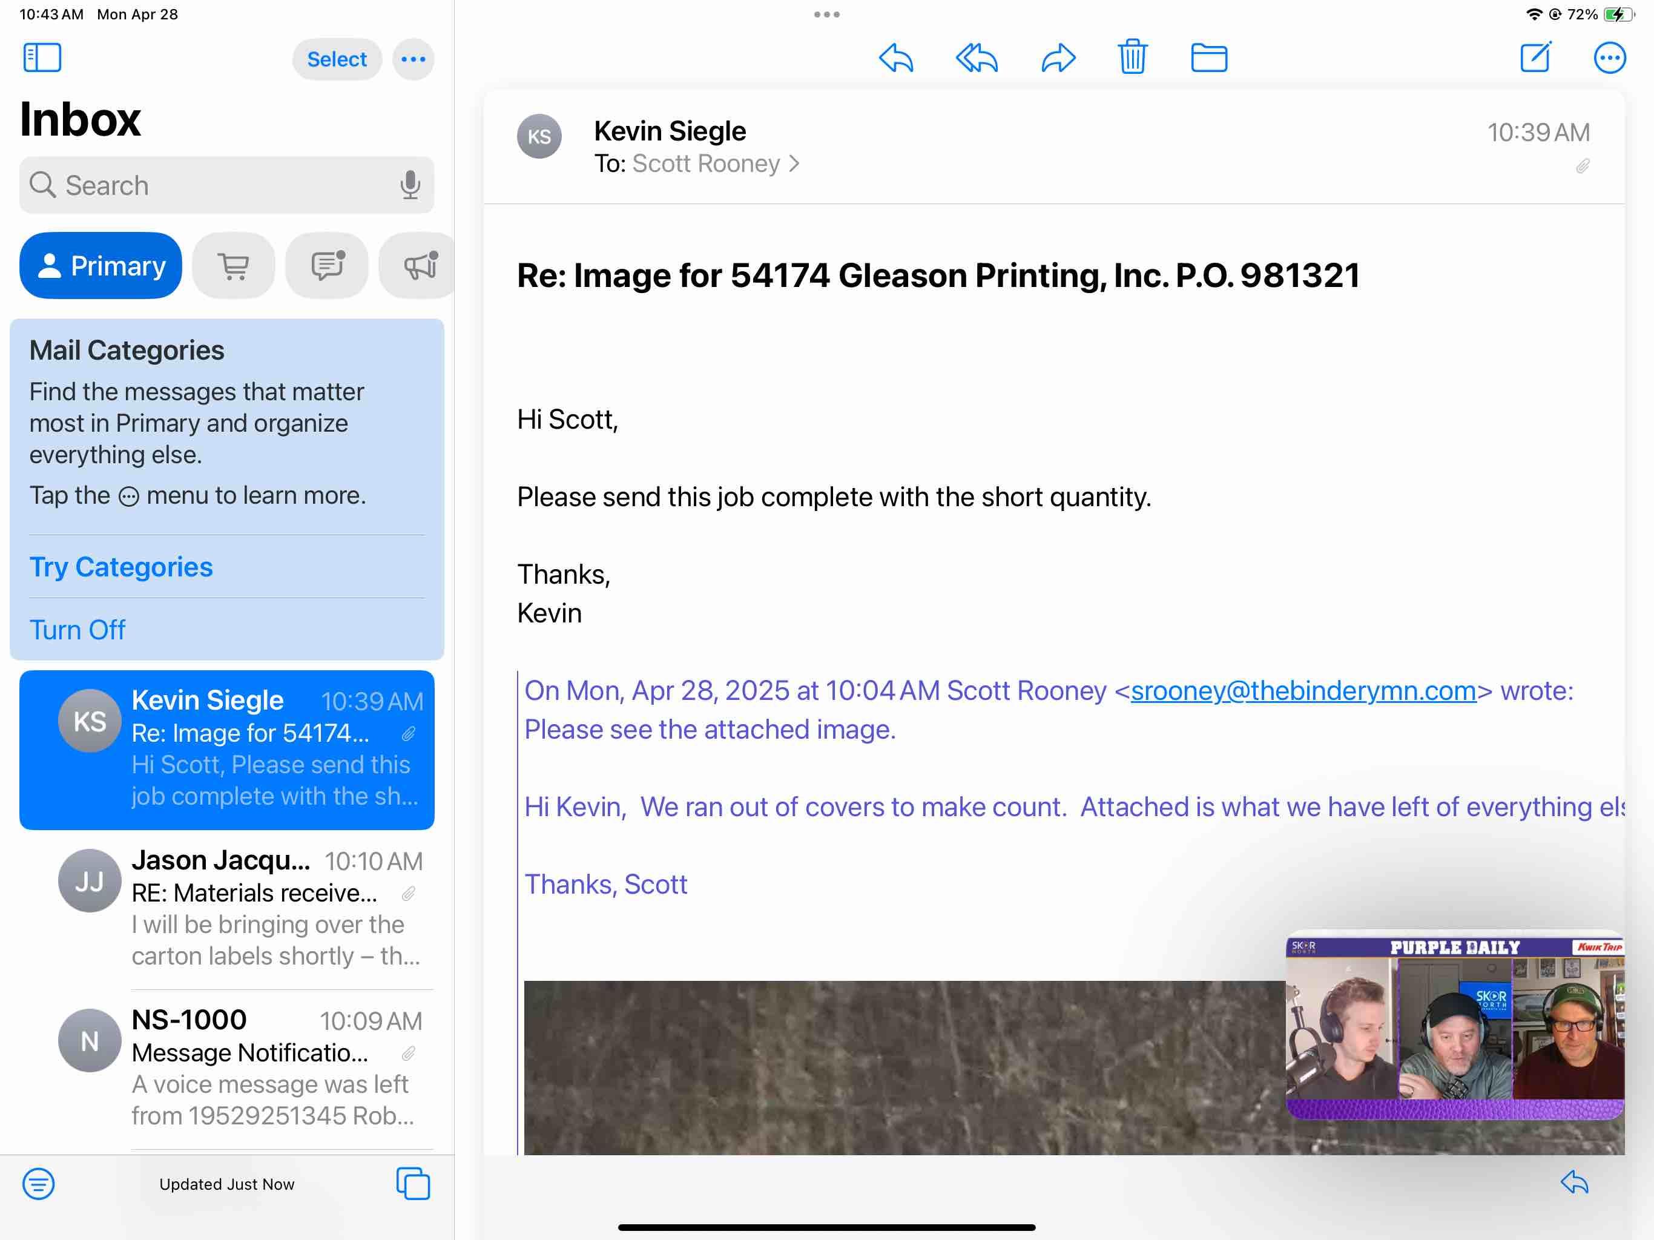The height and width of the screenshot is (1240, 1654).
Task: Delete the message with the trash icon
Action: [1132, 57]
